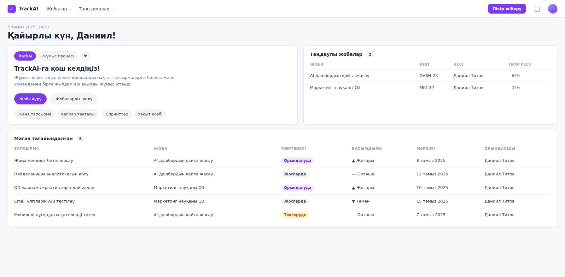This screenshot has height=277, width=565.
Task: Click the ПРОГРЕСС column header
Action: 520,64
